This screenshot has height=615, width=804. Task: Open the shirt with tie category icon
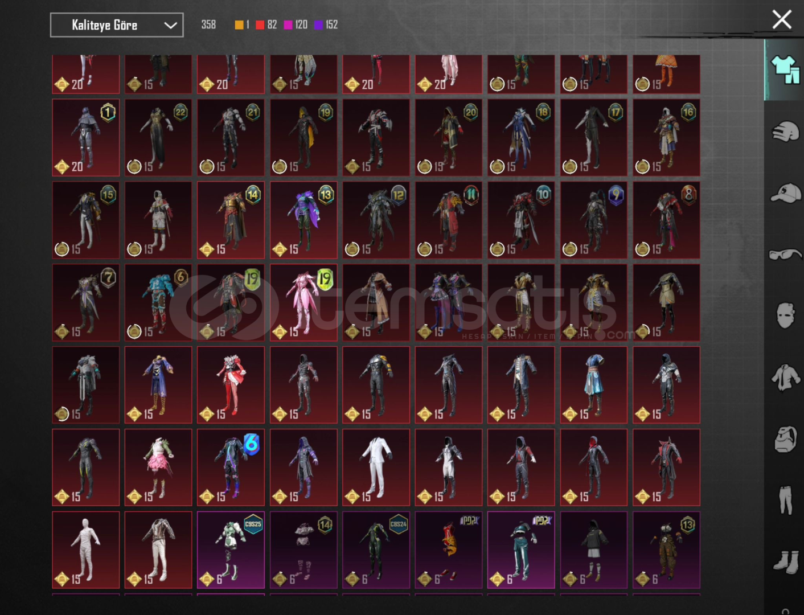[x=785, y=377]
